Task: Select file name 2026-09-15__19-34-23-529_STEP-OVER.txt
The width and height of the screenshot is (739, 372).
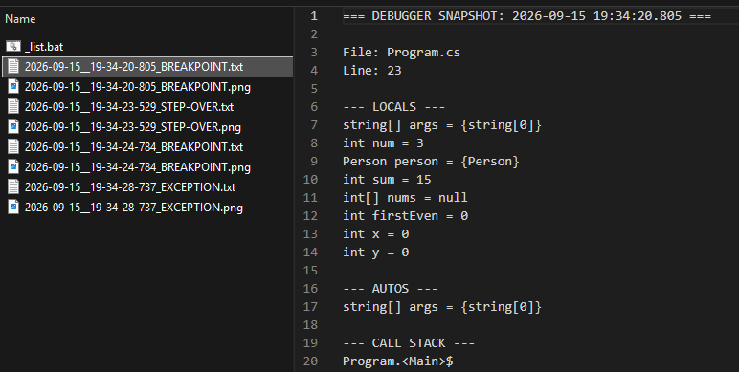Action: coord(129,107)
